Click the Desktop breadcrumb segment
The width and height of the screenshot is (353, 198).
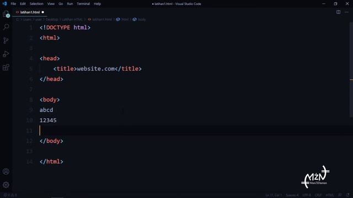tap(52, 20)
